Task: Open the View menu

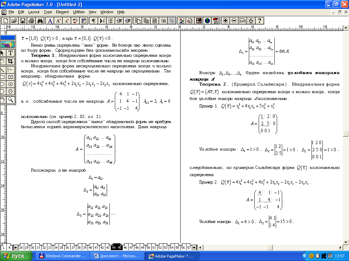Action: click(92, 12)
